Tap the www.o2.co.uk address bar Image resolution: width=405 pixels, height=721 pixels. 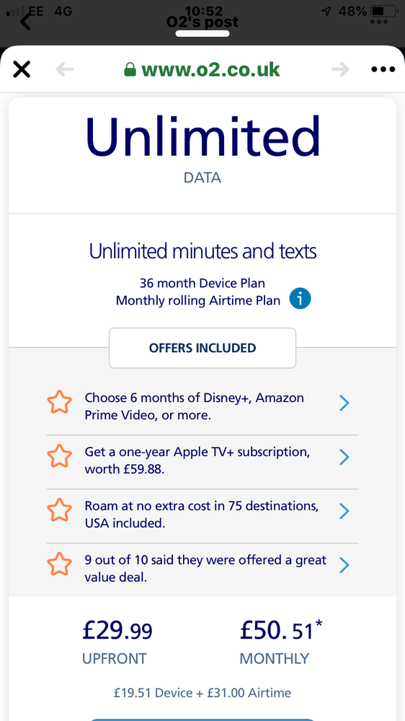click(x=202, y=69)
